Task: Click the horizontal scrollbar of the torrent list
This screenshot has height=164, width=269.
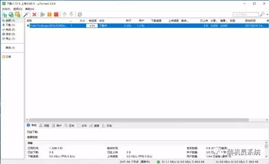Action: [139, 120]
